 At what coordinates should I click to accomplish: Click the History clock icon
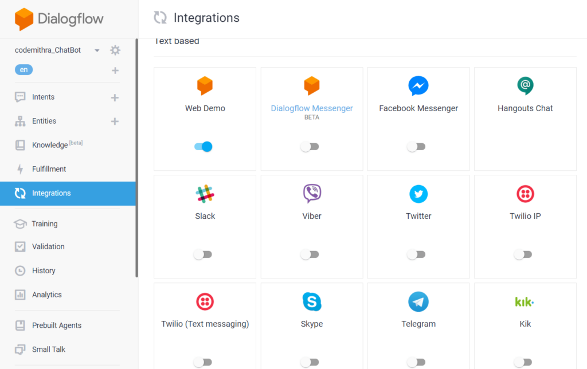coord(20,270)
